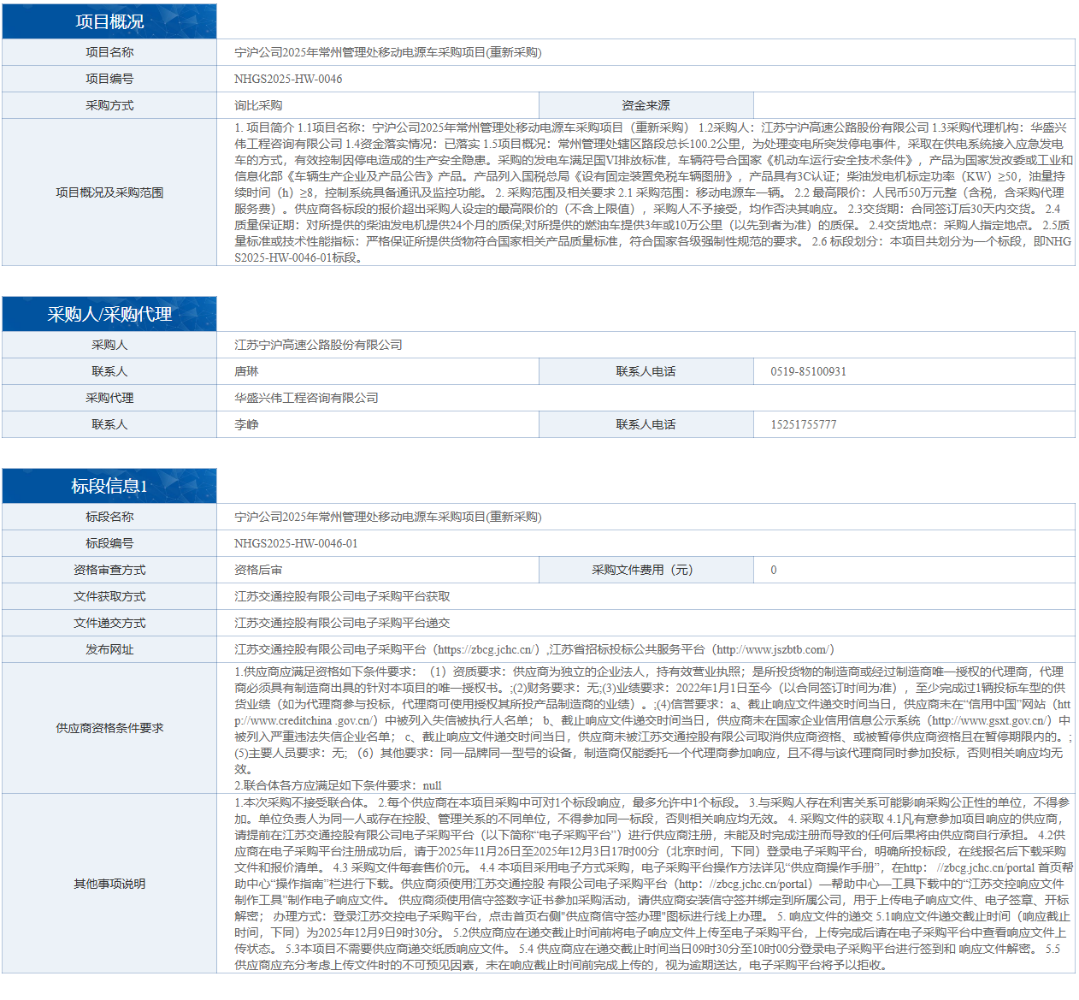
Task: Click contact name 唐琳
Action: (x=246, y=372)
